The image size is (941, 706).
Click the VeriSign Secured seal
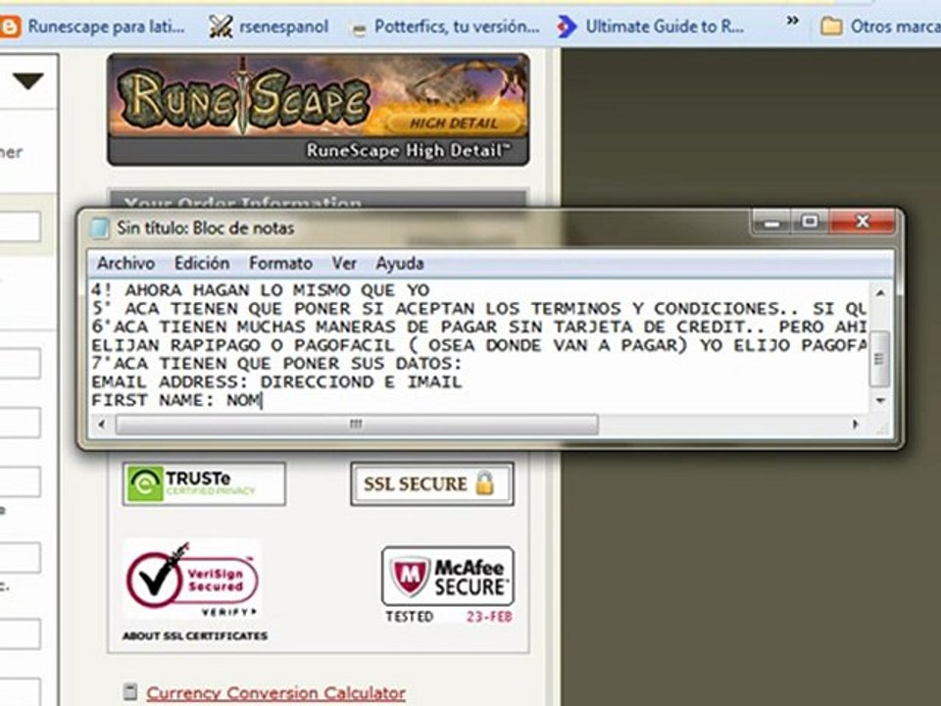192,580
